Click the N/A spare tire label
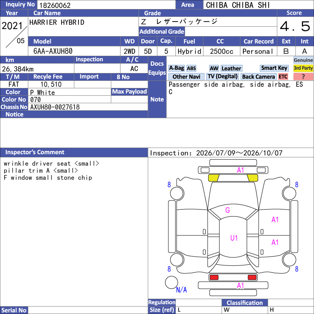Image resolution: width=314 pixels, height=314 pixels. pyautogui.click(x=181, y=290)
